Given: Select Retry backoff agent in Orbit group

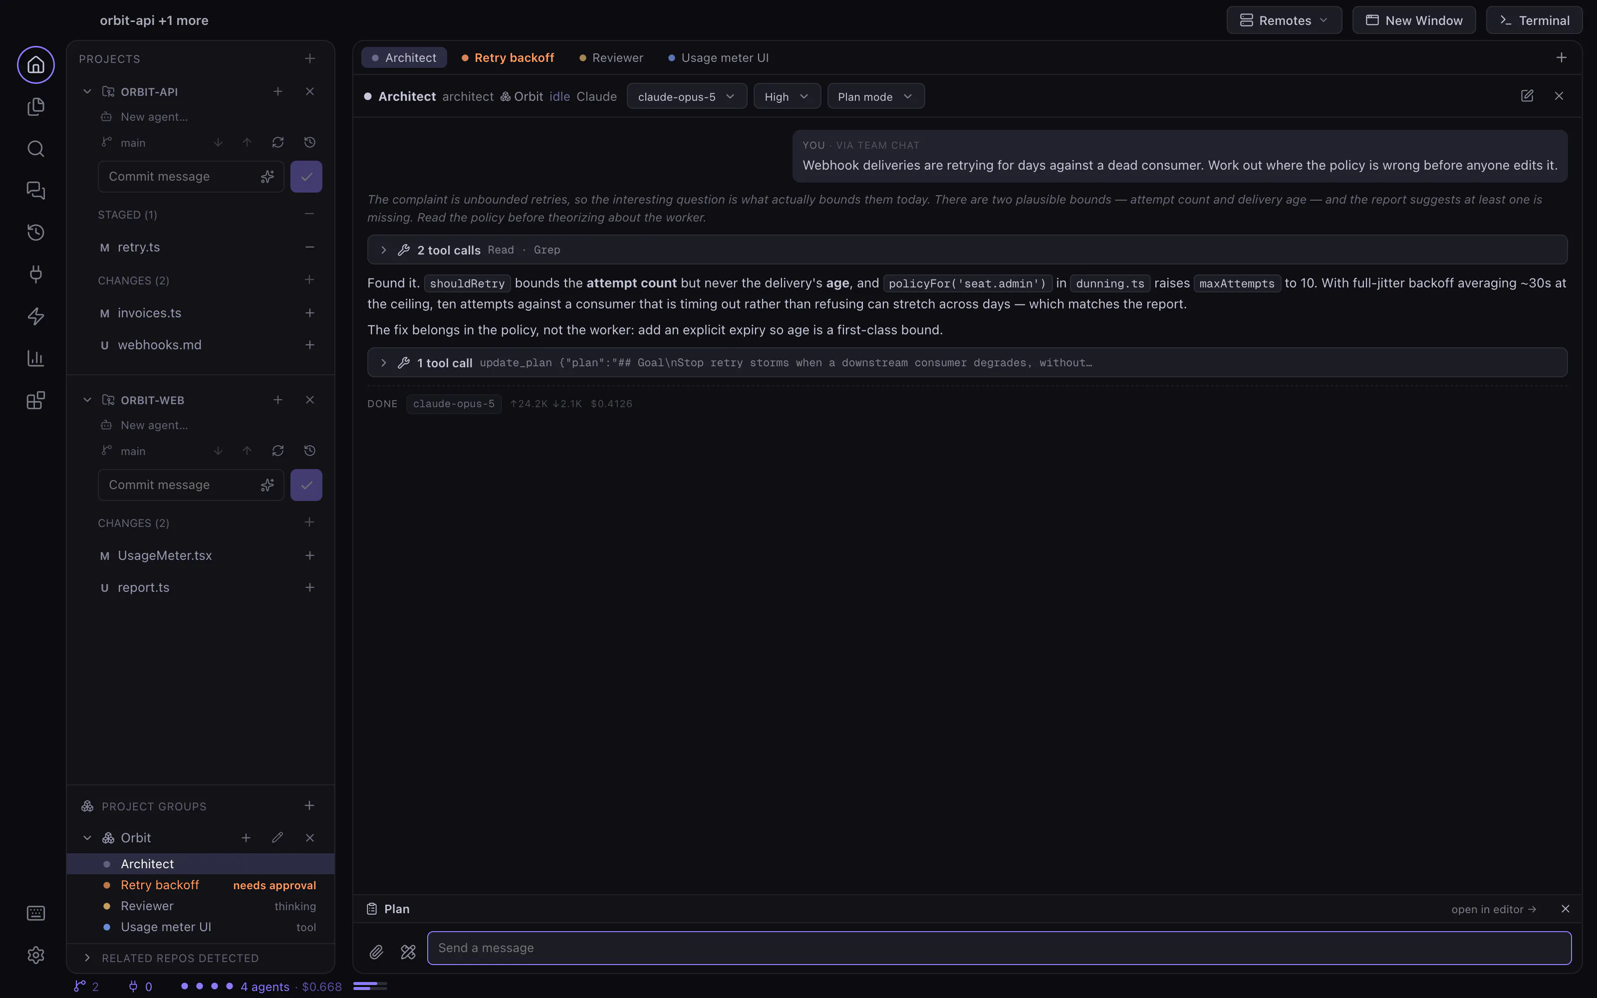Looking at the screenshot, I should [201, 885].
